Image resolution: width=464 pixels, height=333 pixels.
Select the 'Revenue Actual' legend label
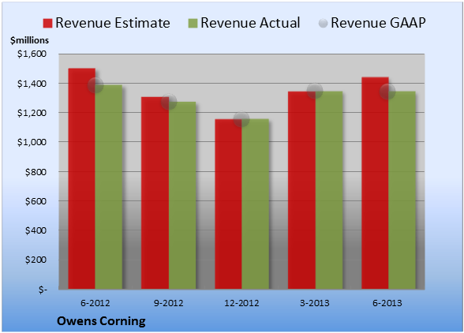click(250, 23)
